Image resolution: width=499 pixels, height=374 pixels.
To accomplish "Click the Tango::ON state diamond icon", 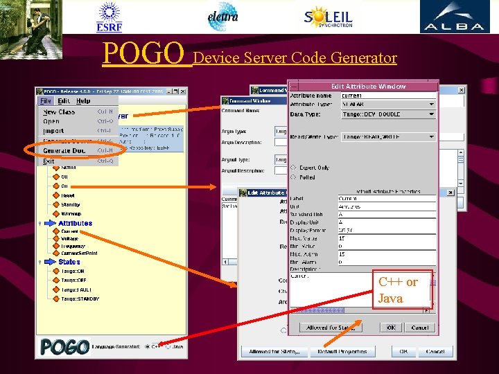I will [x=56, y=271].
